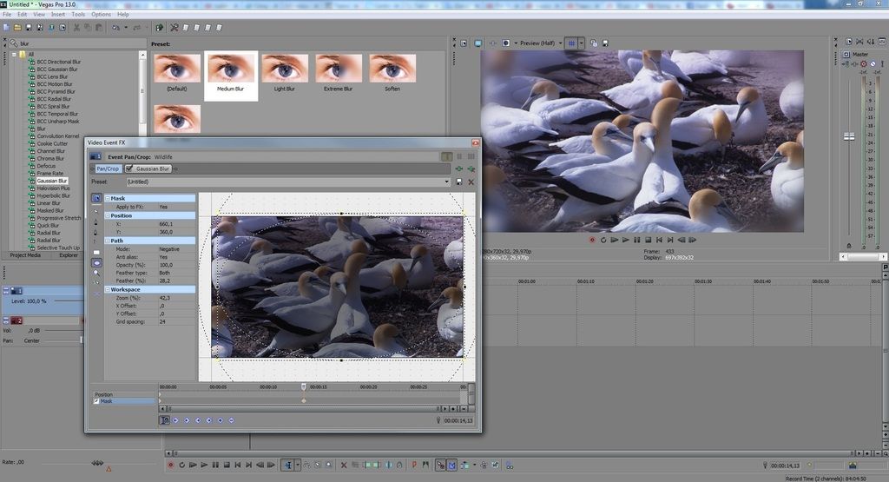Open Preview (Half) quality dropdown
This screenshot has width=889, height=482.
click(560, 43)
